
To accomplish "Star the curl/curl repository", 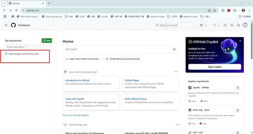I will point(238,132).
